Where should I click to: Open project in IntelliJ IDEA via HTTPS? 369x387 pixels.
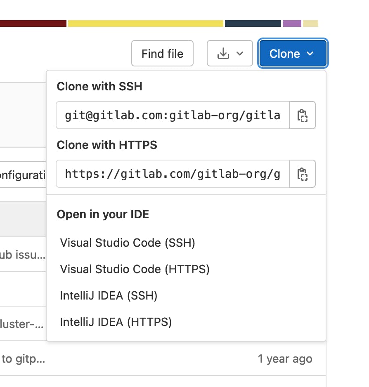[116, 322]
